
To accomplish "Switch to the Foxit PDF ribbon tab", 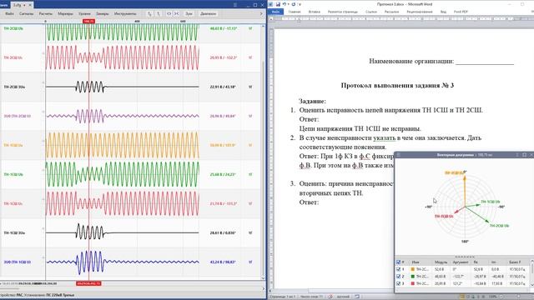I will (x=461, y=12).
